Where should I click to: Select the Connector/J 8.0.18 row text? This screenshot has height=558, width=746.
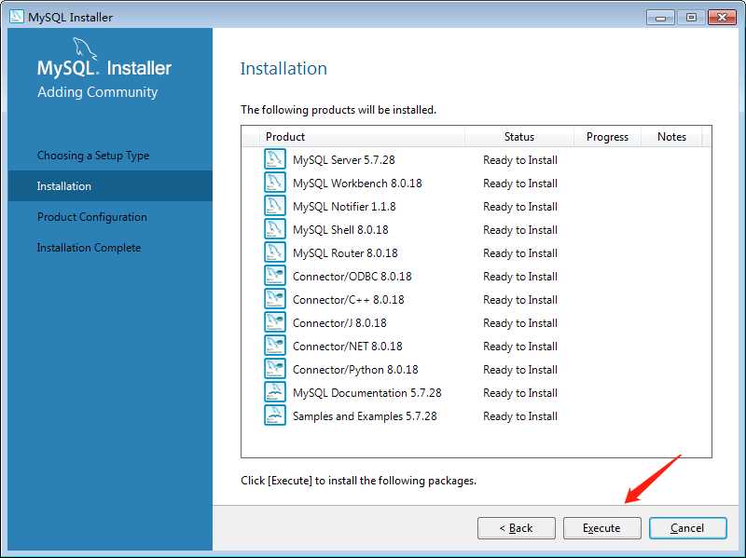click(x=339, y=322)
